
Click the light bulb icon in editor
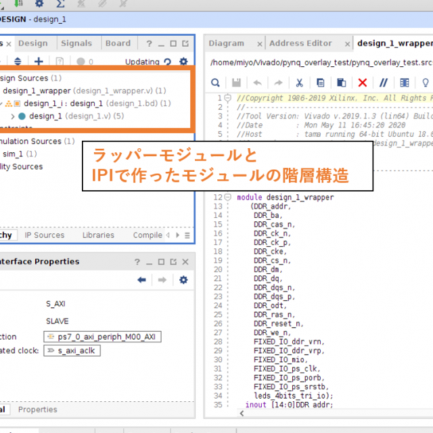pyautogui.click(x=426, y=83)
